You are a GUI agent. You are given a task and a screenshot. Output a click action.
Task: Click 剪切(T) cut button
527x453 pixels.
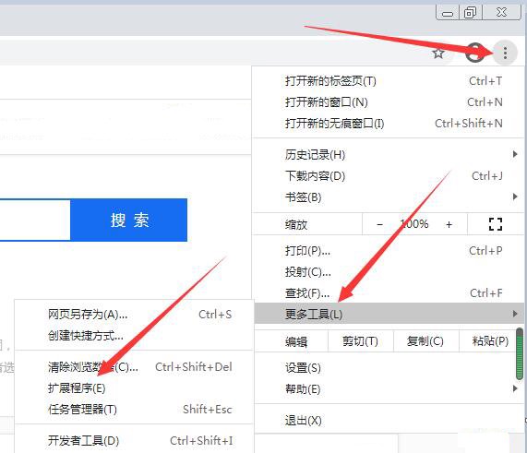pyautogui.click(x=360, y=341)
